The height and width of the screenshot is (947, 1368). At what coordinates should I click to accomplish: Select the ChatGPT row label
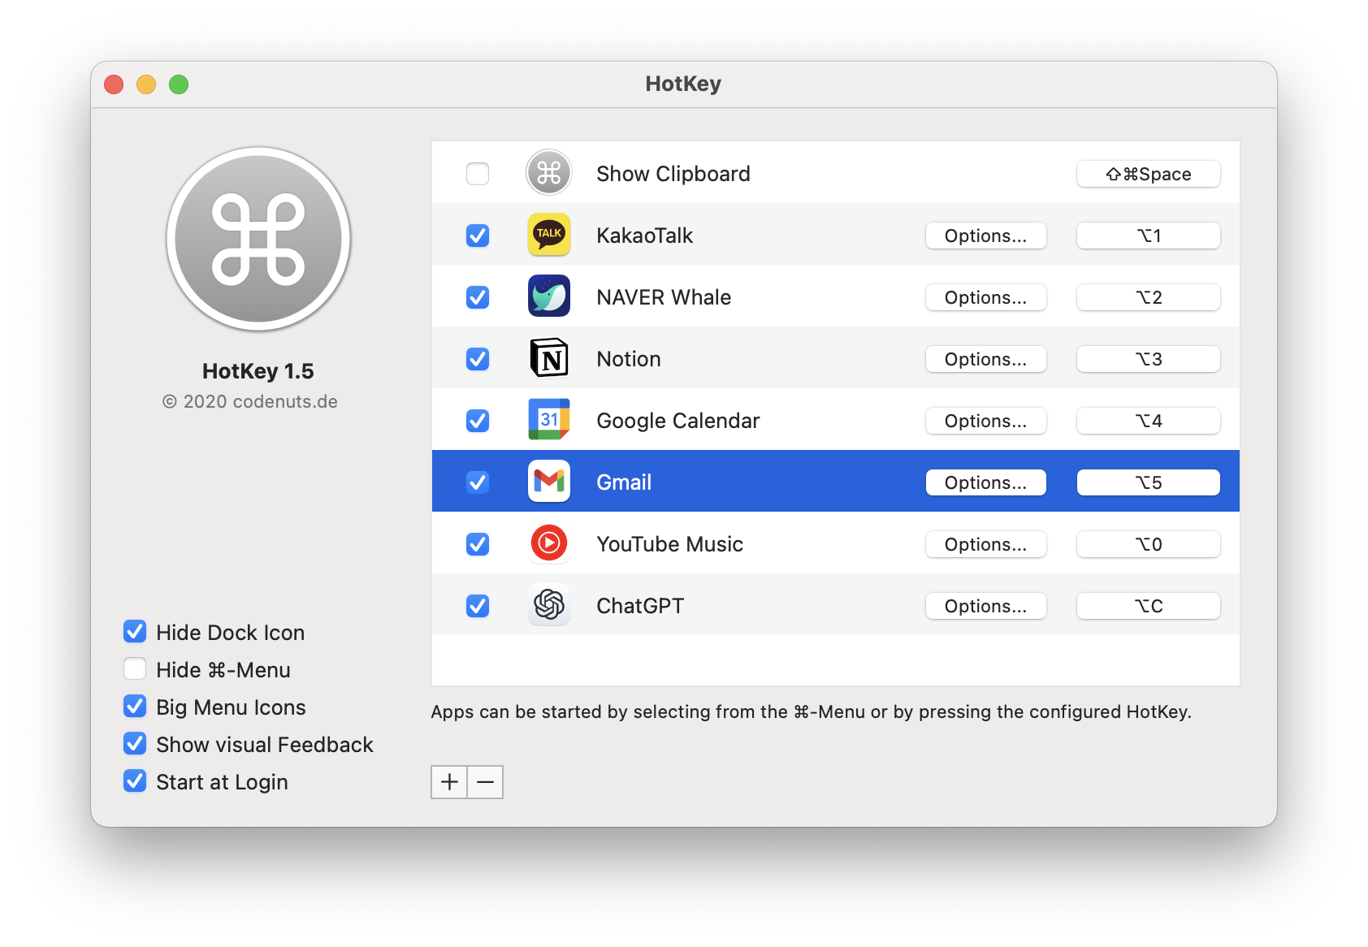640,606
